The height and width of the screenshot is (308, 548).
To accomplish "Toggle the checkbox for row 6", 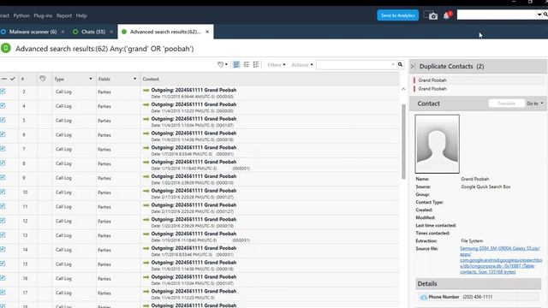I will coord(3,134).
